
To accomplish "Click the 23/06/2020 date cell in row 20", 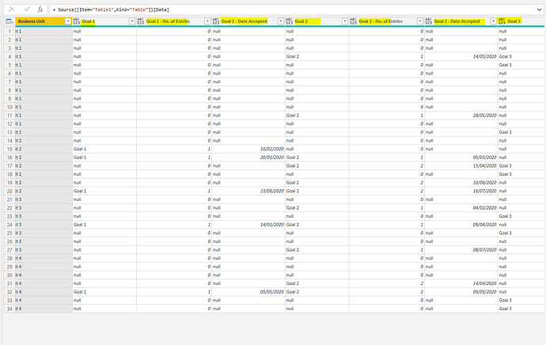I will (248, 191).
